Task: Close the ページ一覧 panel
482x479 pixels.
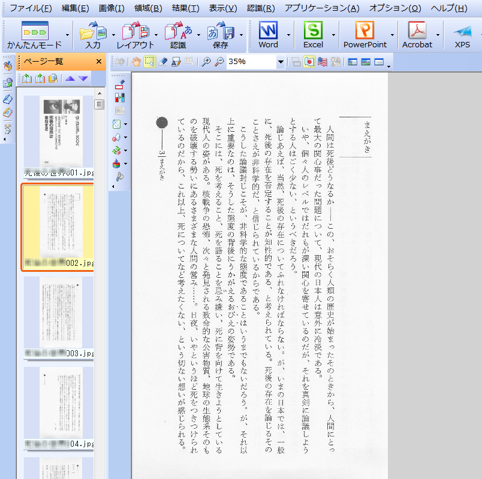Action: click(99, 62)
